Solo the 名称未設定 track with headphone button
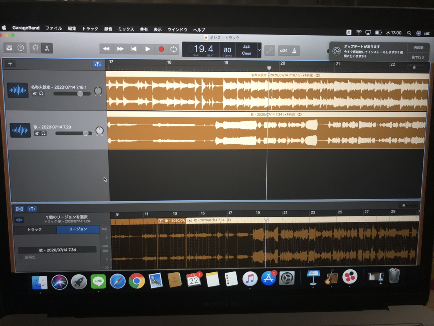Screen dimensions: 434x326 (41, 94)
